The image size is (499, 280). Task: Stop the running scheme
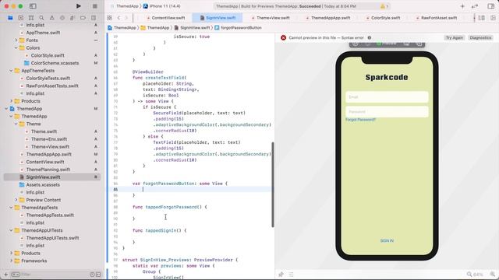(x=94, y=6)
